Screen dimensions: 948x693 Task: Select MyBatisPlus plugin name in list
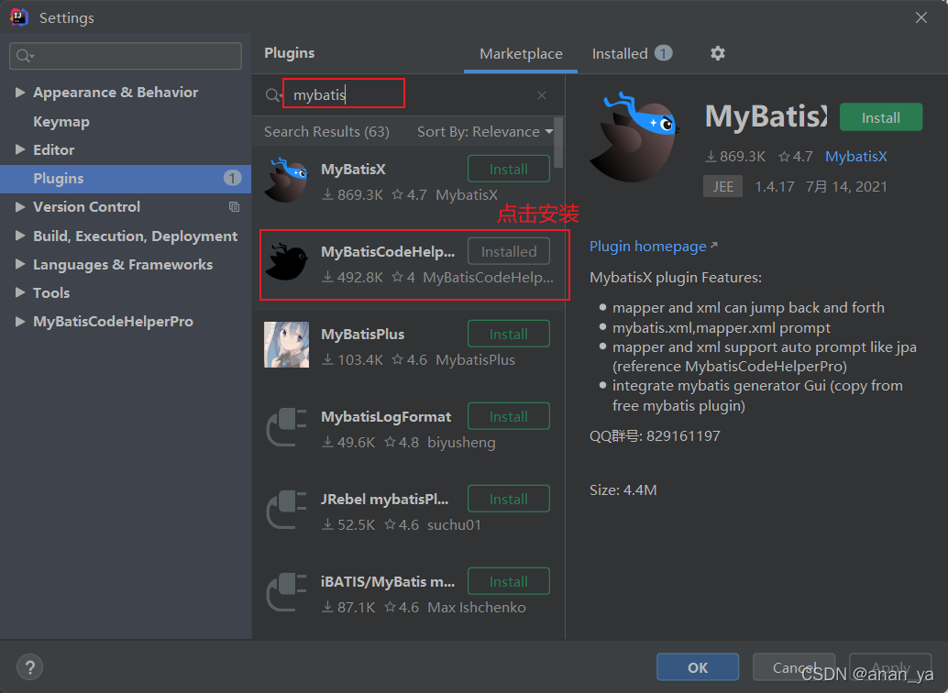tap(362, 334)
